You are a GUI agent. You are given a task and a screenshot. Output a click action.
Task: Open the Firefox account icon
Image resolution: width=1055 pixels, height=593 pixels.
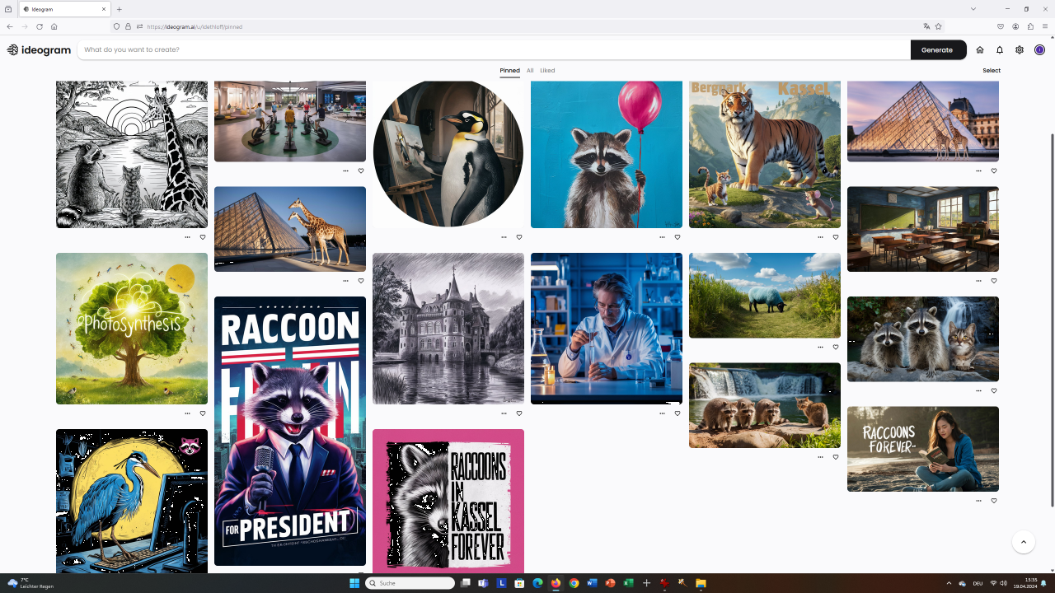coord(1015,26)
